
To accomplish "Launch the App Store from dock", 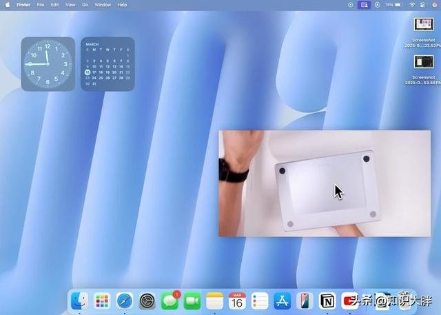I will coord(283,301).
